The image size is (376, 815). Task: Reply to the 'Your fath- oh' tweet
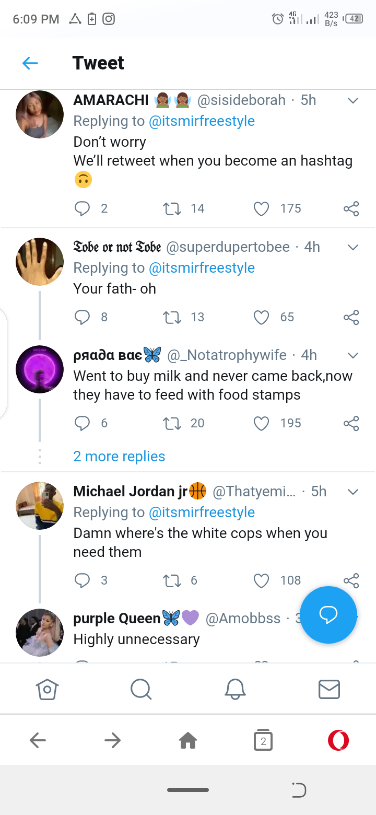point(82,317)
